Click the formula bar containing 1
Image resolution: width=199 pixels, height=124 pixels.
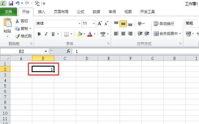pyautogui.click(x=136, y=51)
